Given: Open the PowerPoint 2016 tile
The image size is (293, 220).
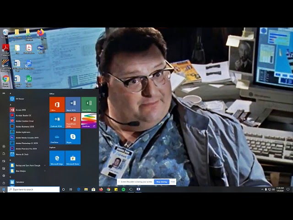Looking at the screenshot, I should (x=73, y=121).
